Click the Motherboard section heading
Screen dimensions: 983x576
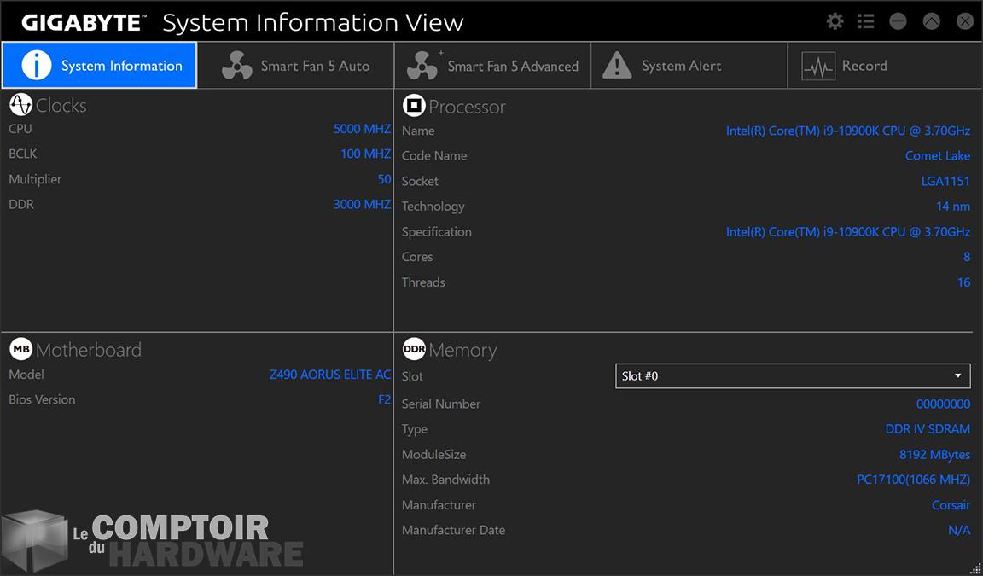pos(89,350)
